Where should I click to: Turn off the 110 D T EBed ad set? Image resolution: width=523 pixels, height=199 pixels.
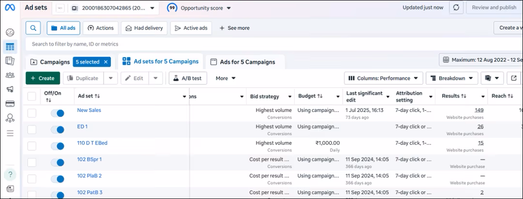click(57, 146)
